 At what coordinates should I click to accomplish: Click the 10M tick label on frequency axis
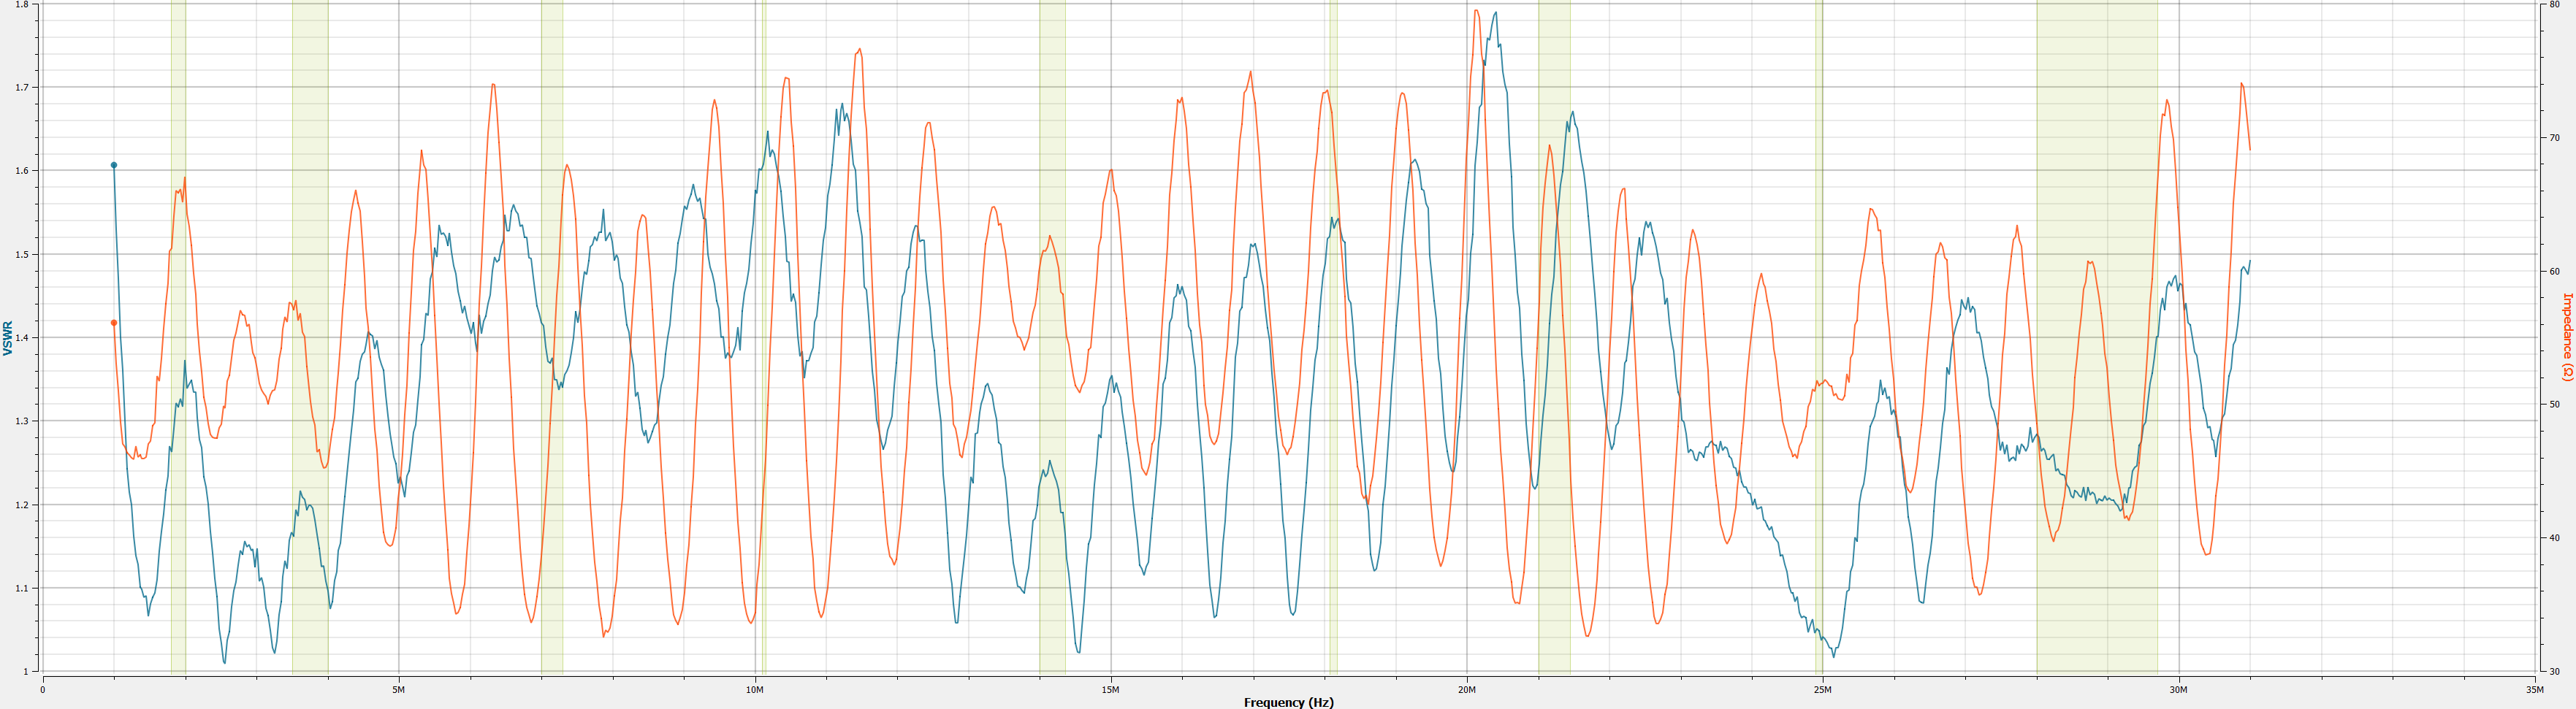pos(755,689)
